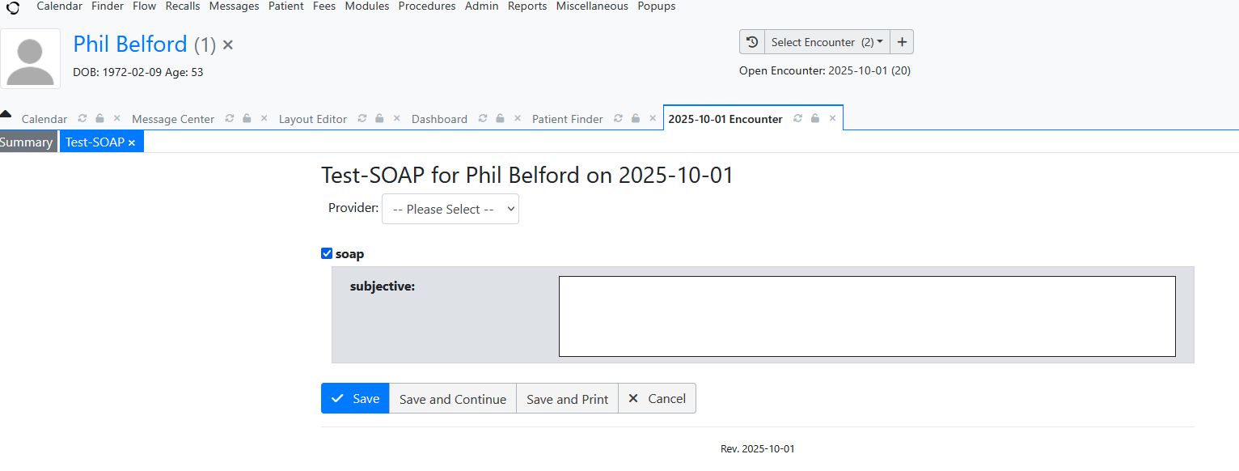The width and height of the screenshot is (1239, 471).
Task: Close the Dashboard tab
Action: (518, 119)
